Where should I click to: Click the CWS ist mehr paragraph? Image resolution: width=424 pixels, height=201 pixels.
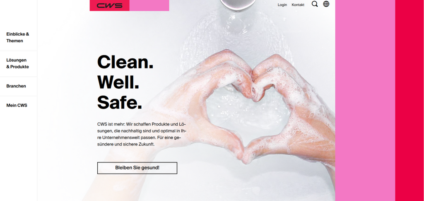pos(142,134)
